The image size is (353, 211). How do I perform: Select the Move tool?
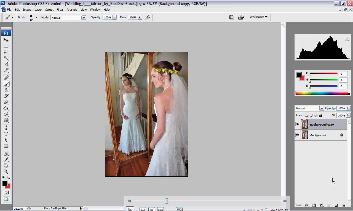click(x=6, y=40)
